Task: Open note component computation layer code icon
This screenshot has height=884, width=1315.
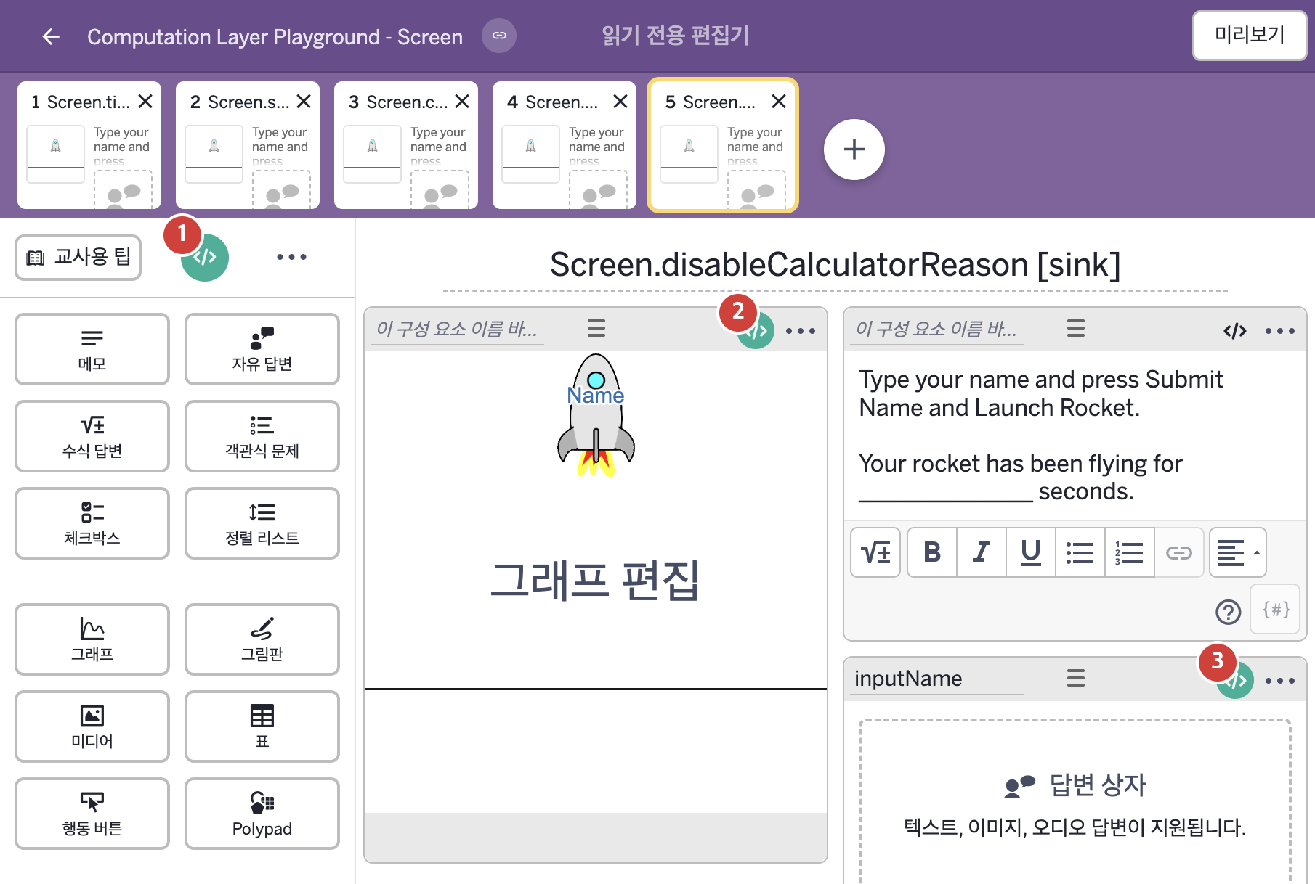Action: [1235, 331]
